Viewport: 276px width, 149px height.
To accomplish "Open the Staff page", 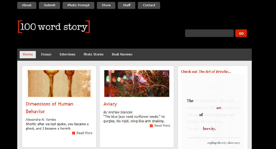I will pyautogui.click(x=127, y=5).
